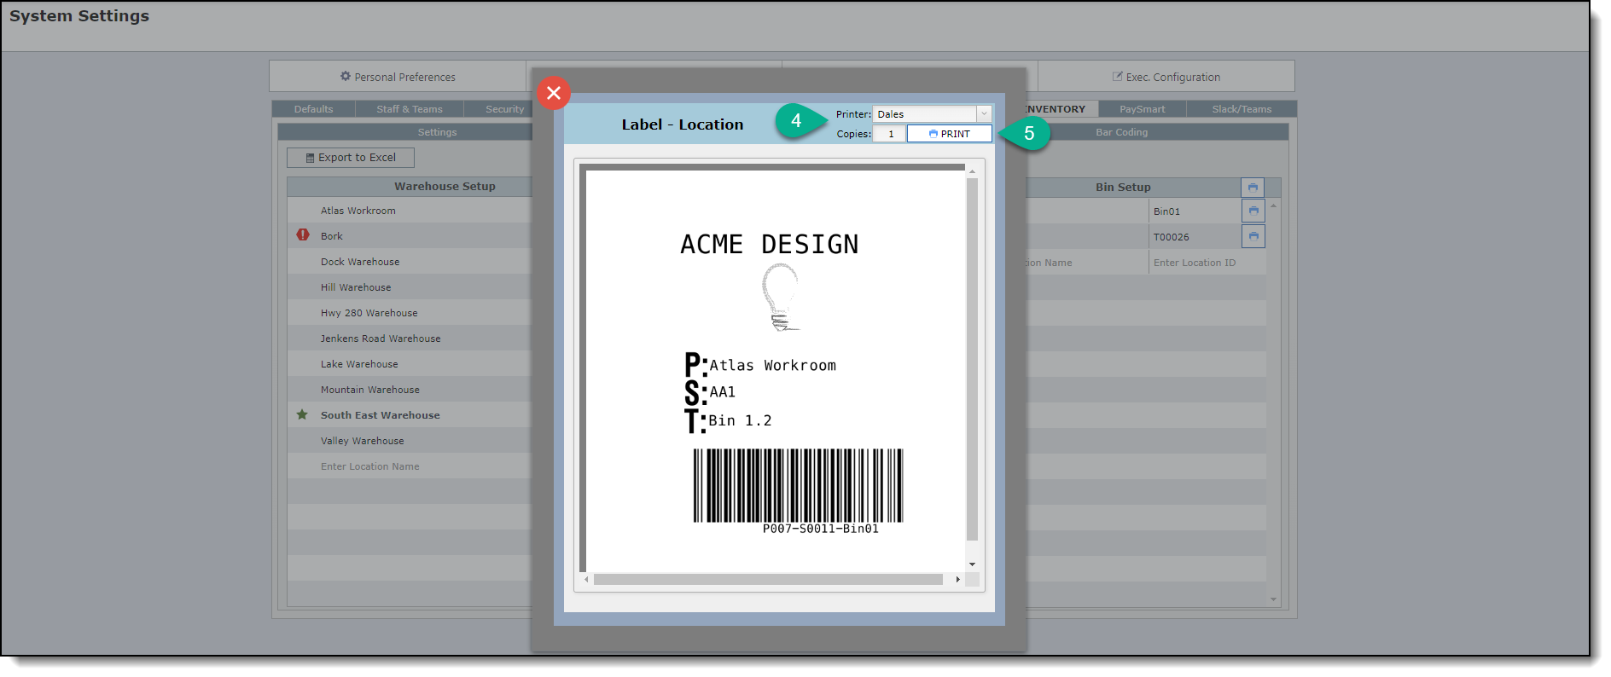Click Enter Location Name field in Warehouse Setup
The width and height of the screenshot is (1611, 677).
[410, 466]
